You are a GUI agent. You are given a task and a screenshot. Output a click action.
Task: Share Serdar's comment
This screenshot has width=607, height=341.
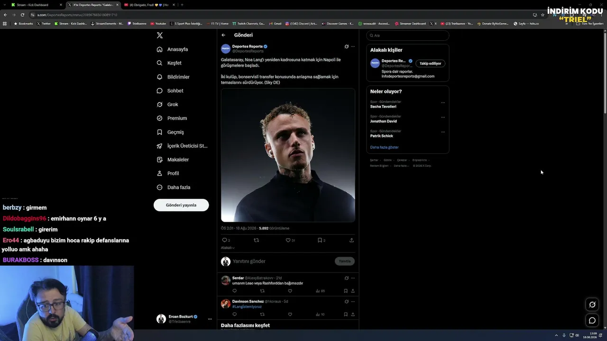[353, 291]
